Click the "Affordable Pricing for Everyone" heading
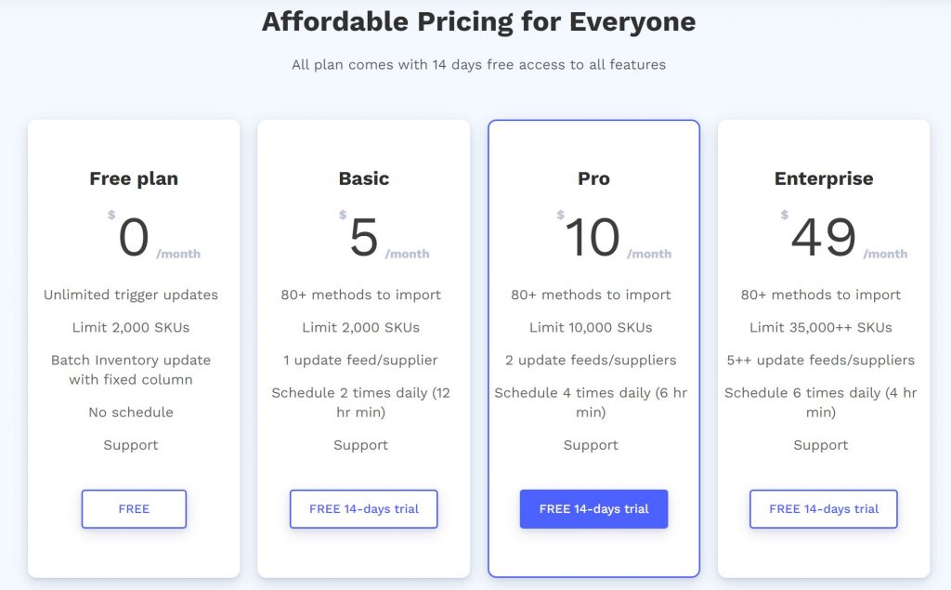Image resolution: width=951 pixels, height=590 pixels. (478, 21)
